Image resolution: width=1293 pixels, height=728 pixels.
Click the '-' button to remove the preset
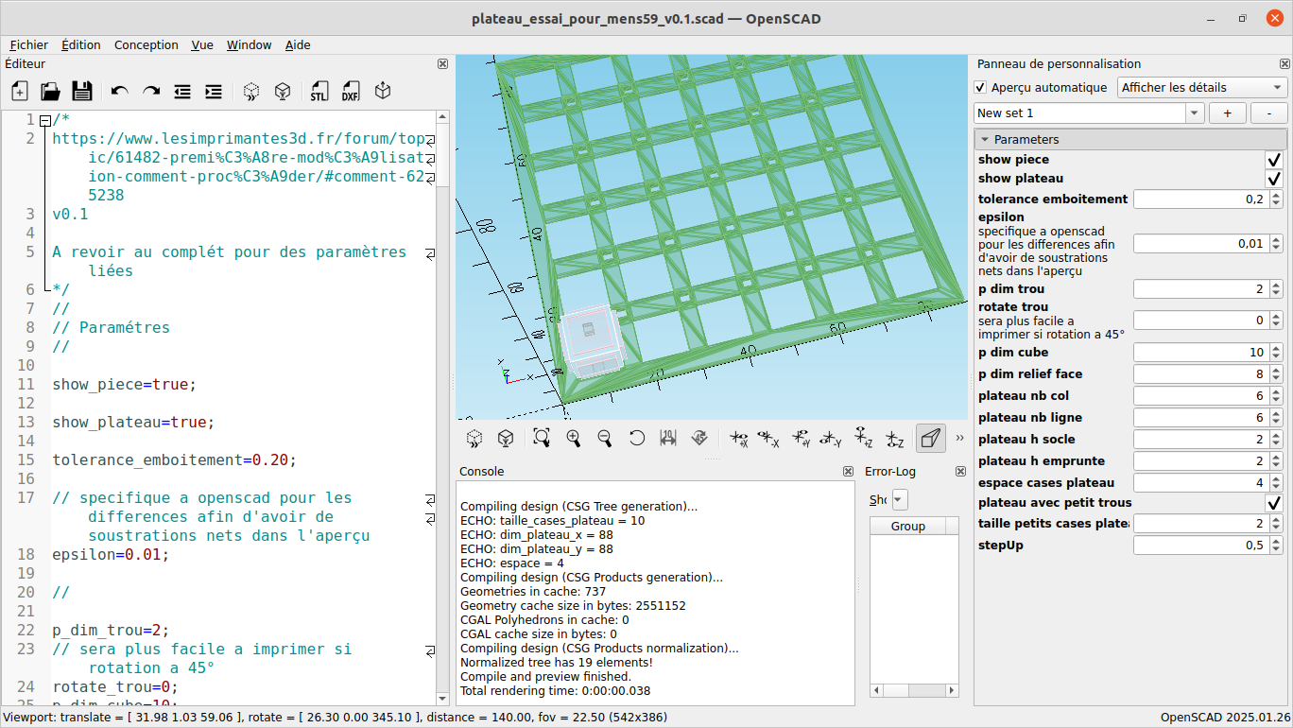[1268, 113]
